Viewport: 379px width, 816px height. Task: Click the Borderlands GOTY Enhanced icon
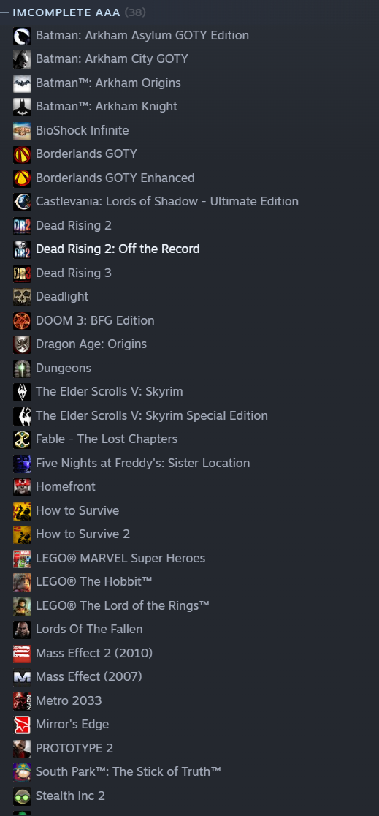click(x=22, y=178)
